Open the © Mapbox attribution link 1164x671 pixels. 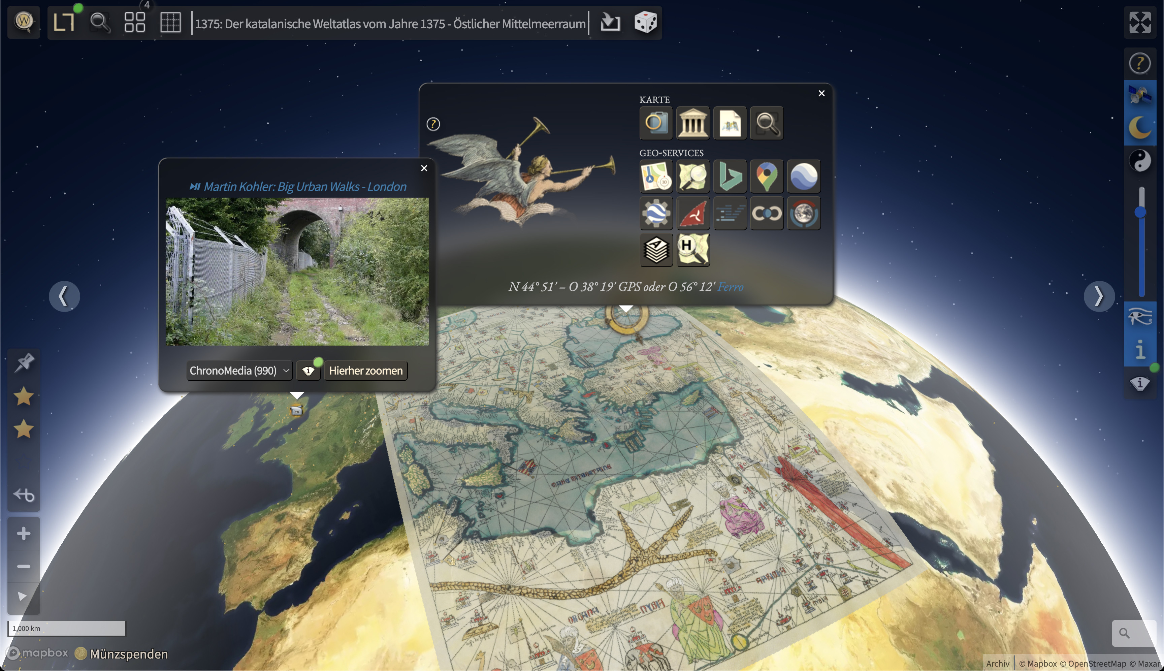click(x=1038, y=664)
